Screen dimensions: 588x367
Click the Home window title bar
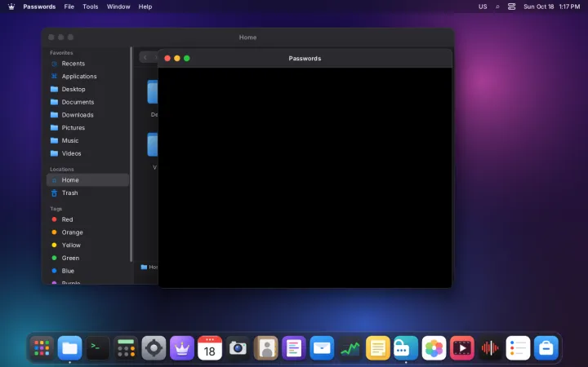[247, 38]
